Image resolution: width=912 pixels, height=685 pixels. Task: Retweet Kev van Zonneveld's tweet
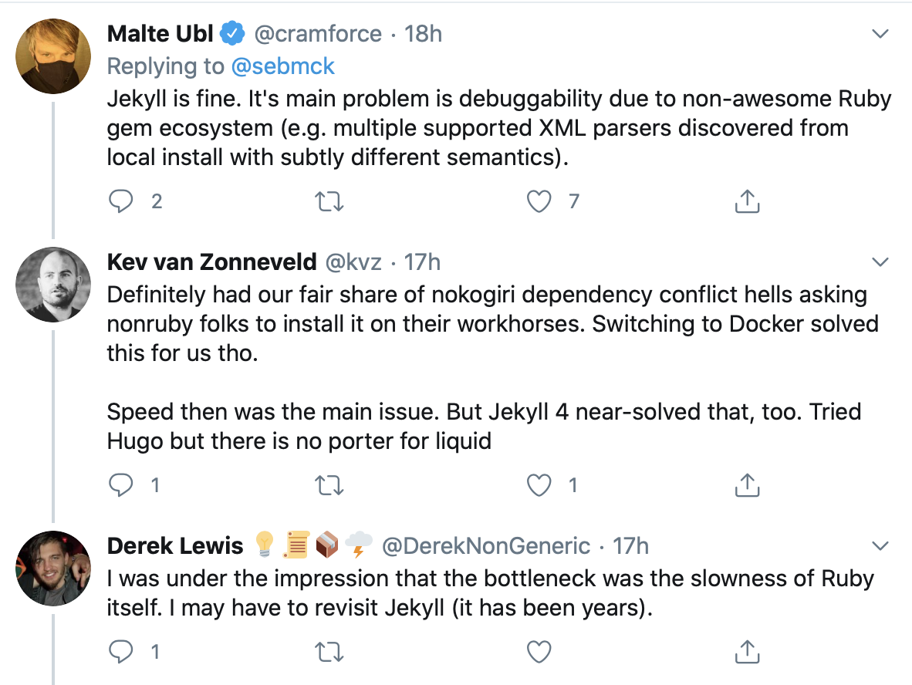click(x=330, y=485)
